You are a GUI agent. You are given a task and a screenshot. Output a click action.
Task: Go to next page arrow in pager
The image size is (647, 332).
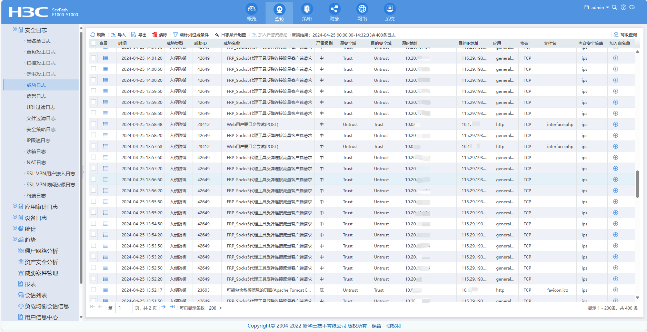pyautogui.click(x=163, y=307)
